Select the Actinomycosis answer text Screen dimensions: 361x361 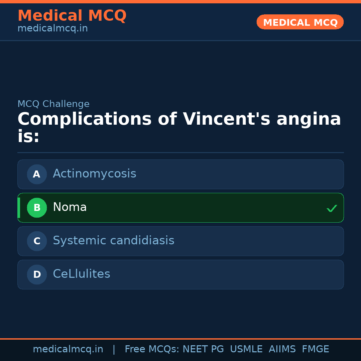point(94,174)
